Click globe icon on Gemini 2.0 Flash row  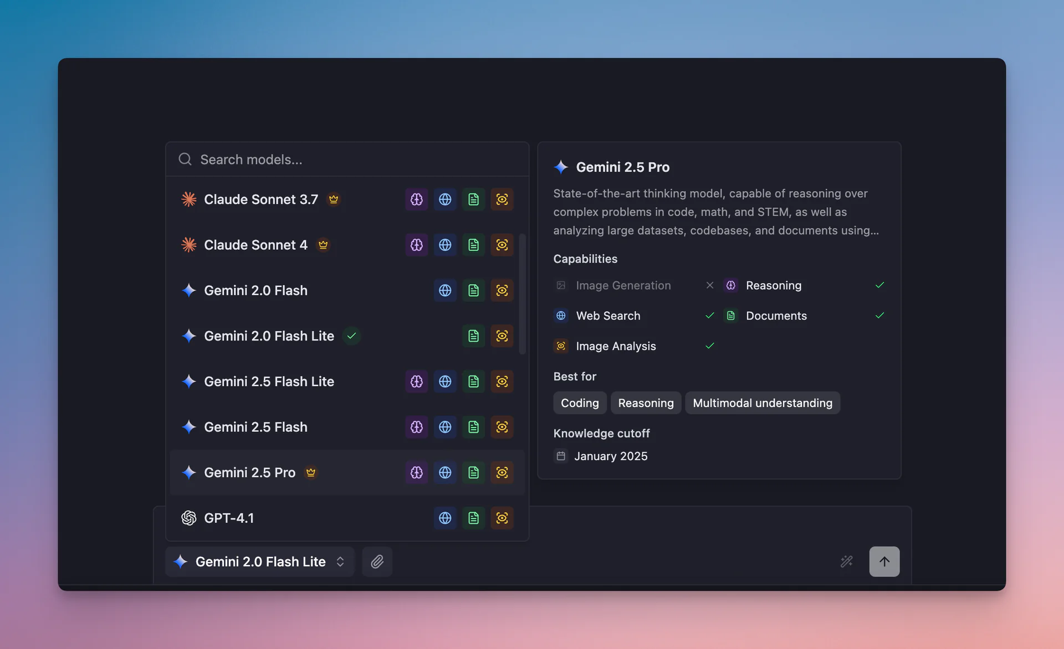445,290
